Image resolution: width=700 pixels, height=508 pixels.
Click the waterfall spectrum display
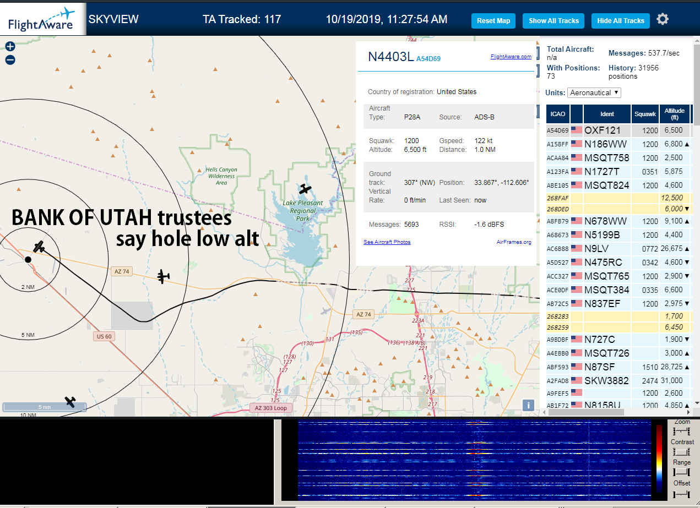tap(475, 460)
